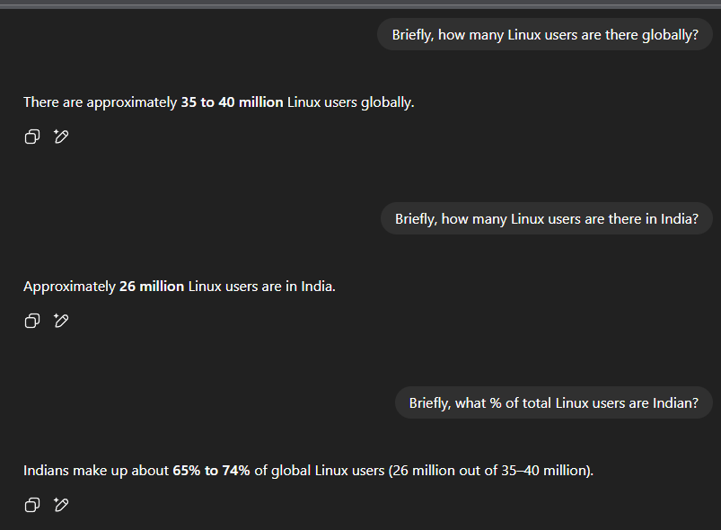The width and height of the screenshot is (721, 530).
Task: Click the word 'Briefly' in the topmost message
Action: [x=411, y=35]
